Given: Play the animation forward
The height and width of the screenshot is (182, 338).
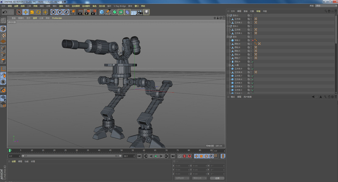Looking at the screenshot, I should click(x=156, y=156).
